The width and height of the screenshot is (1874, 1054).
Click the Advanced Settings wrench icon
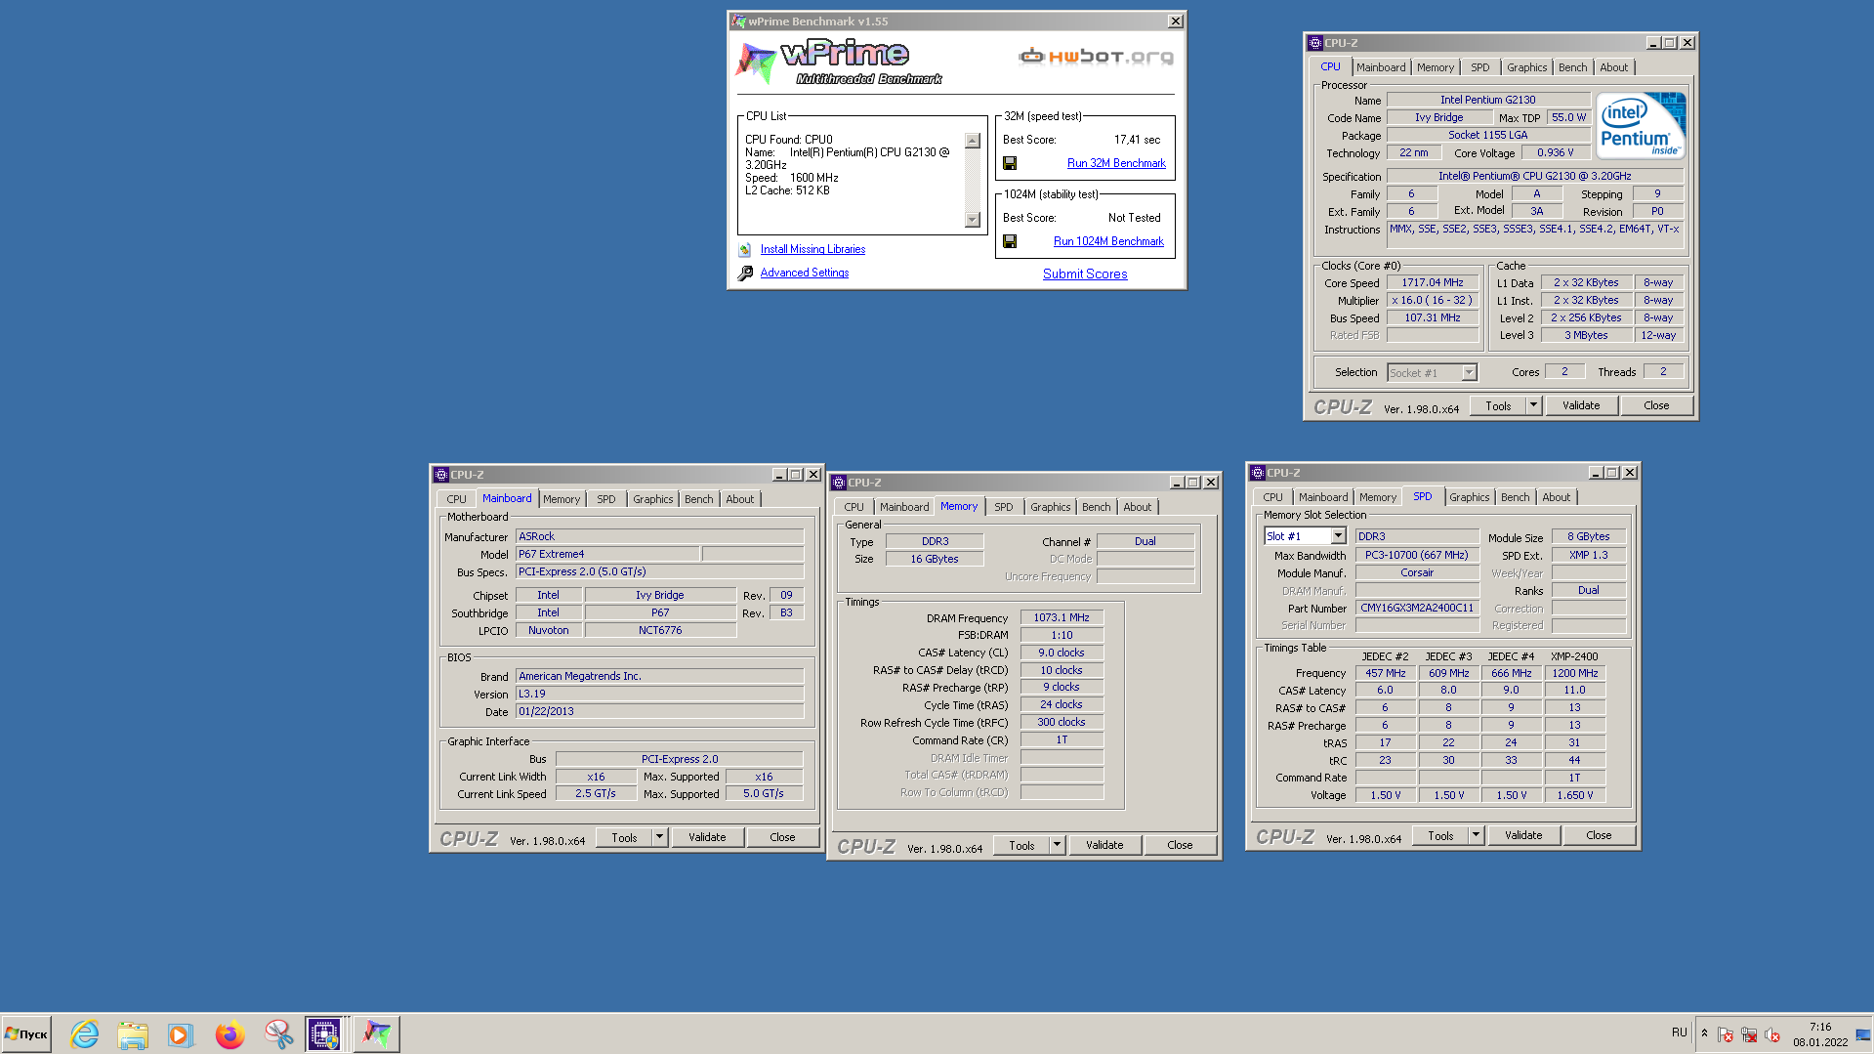745,274
